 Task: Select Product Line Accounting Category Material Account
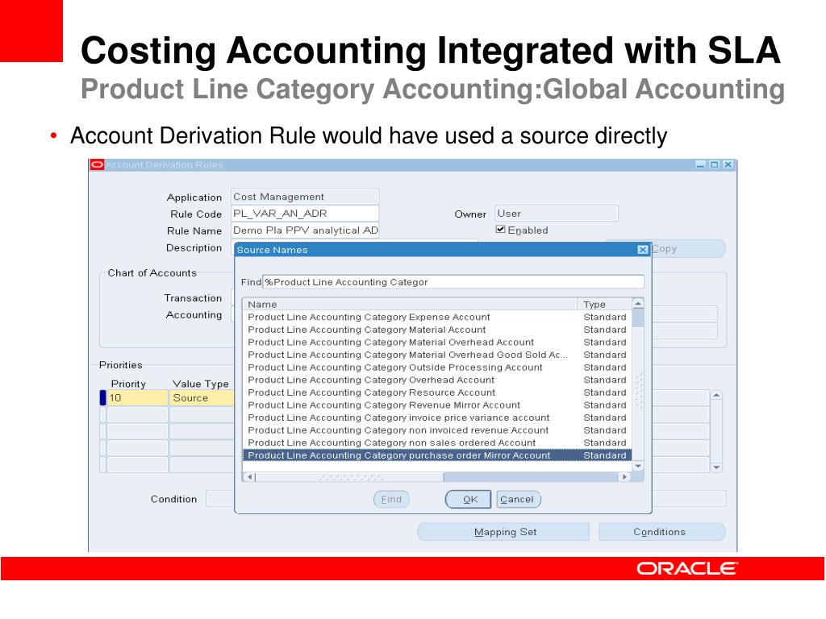(436, 330)
